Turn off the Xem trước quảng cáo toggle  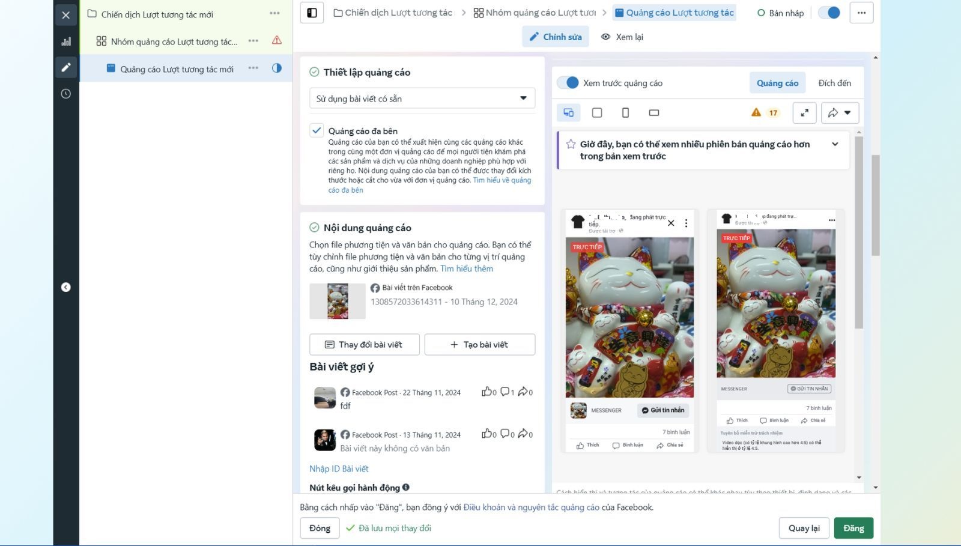point(568,83)
